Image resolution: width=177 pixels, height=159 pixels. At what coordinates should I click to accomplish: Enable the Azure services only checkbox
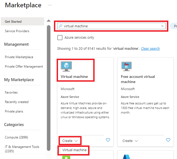click(x=60, y=38)
